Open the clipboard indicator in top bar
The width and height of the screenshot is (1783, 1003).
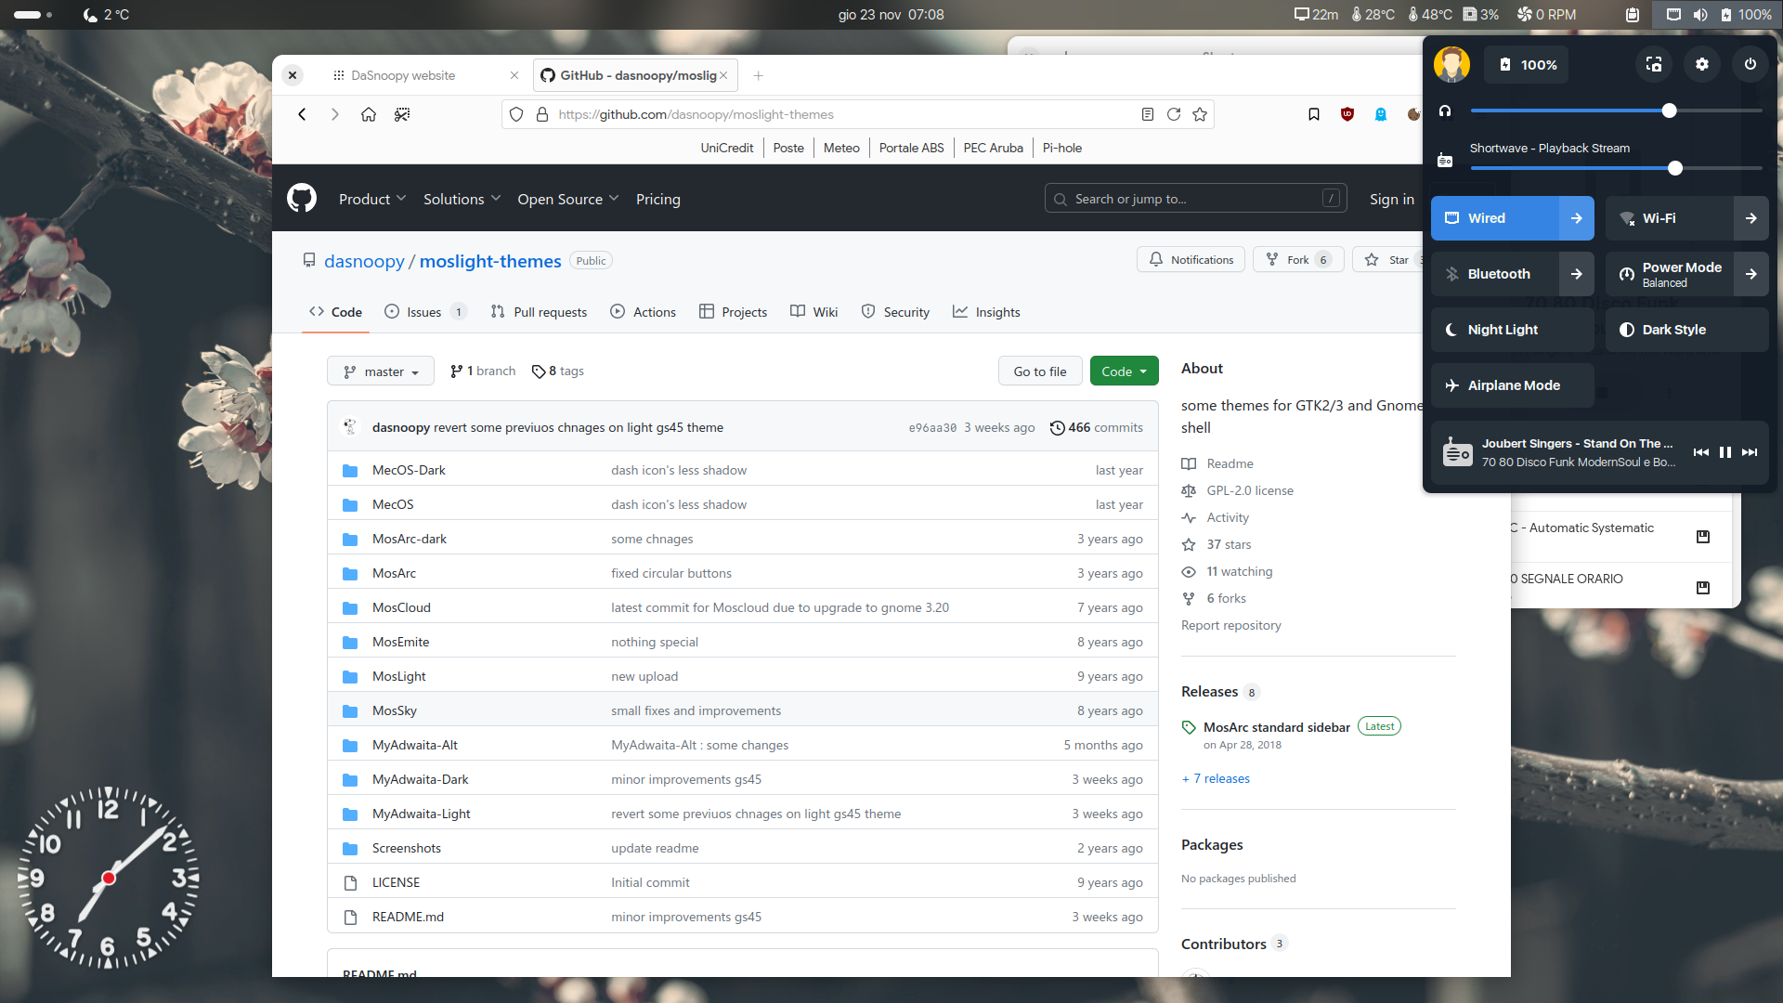tap(1633, 14)
